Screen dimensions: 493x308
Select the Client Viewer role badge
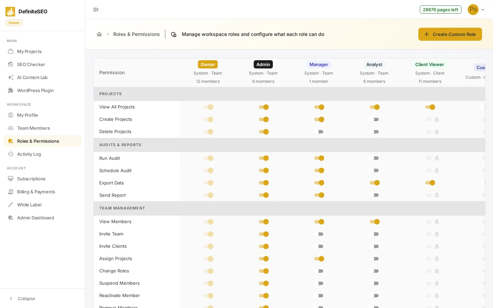430,64
